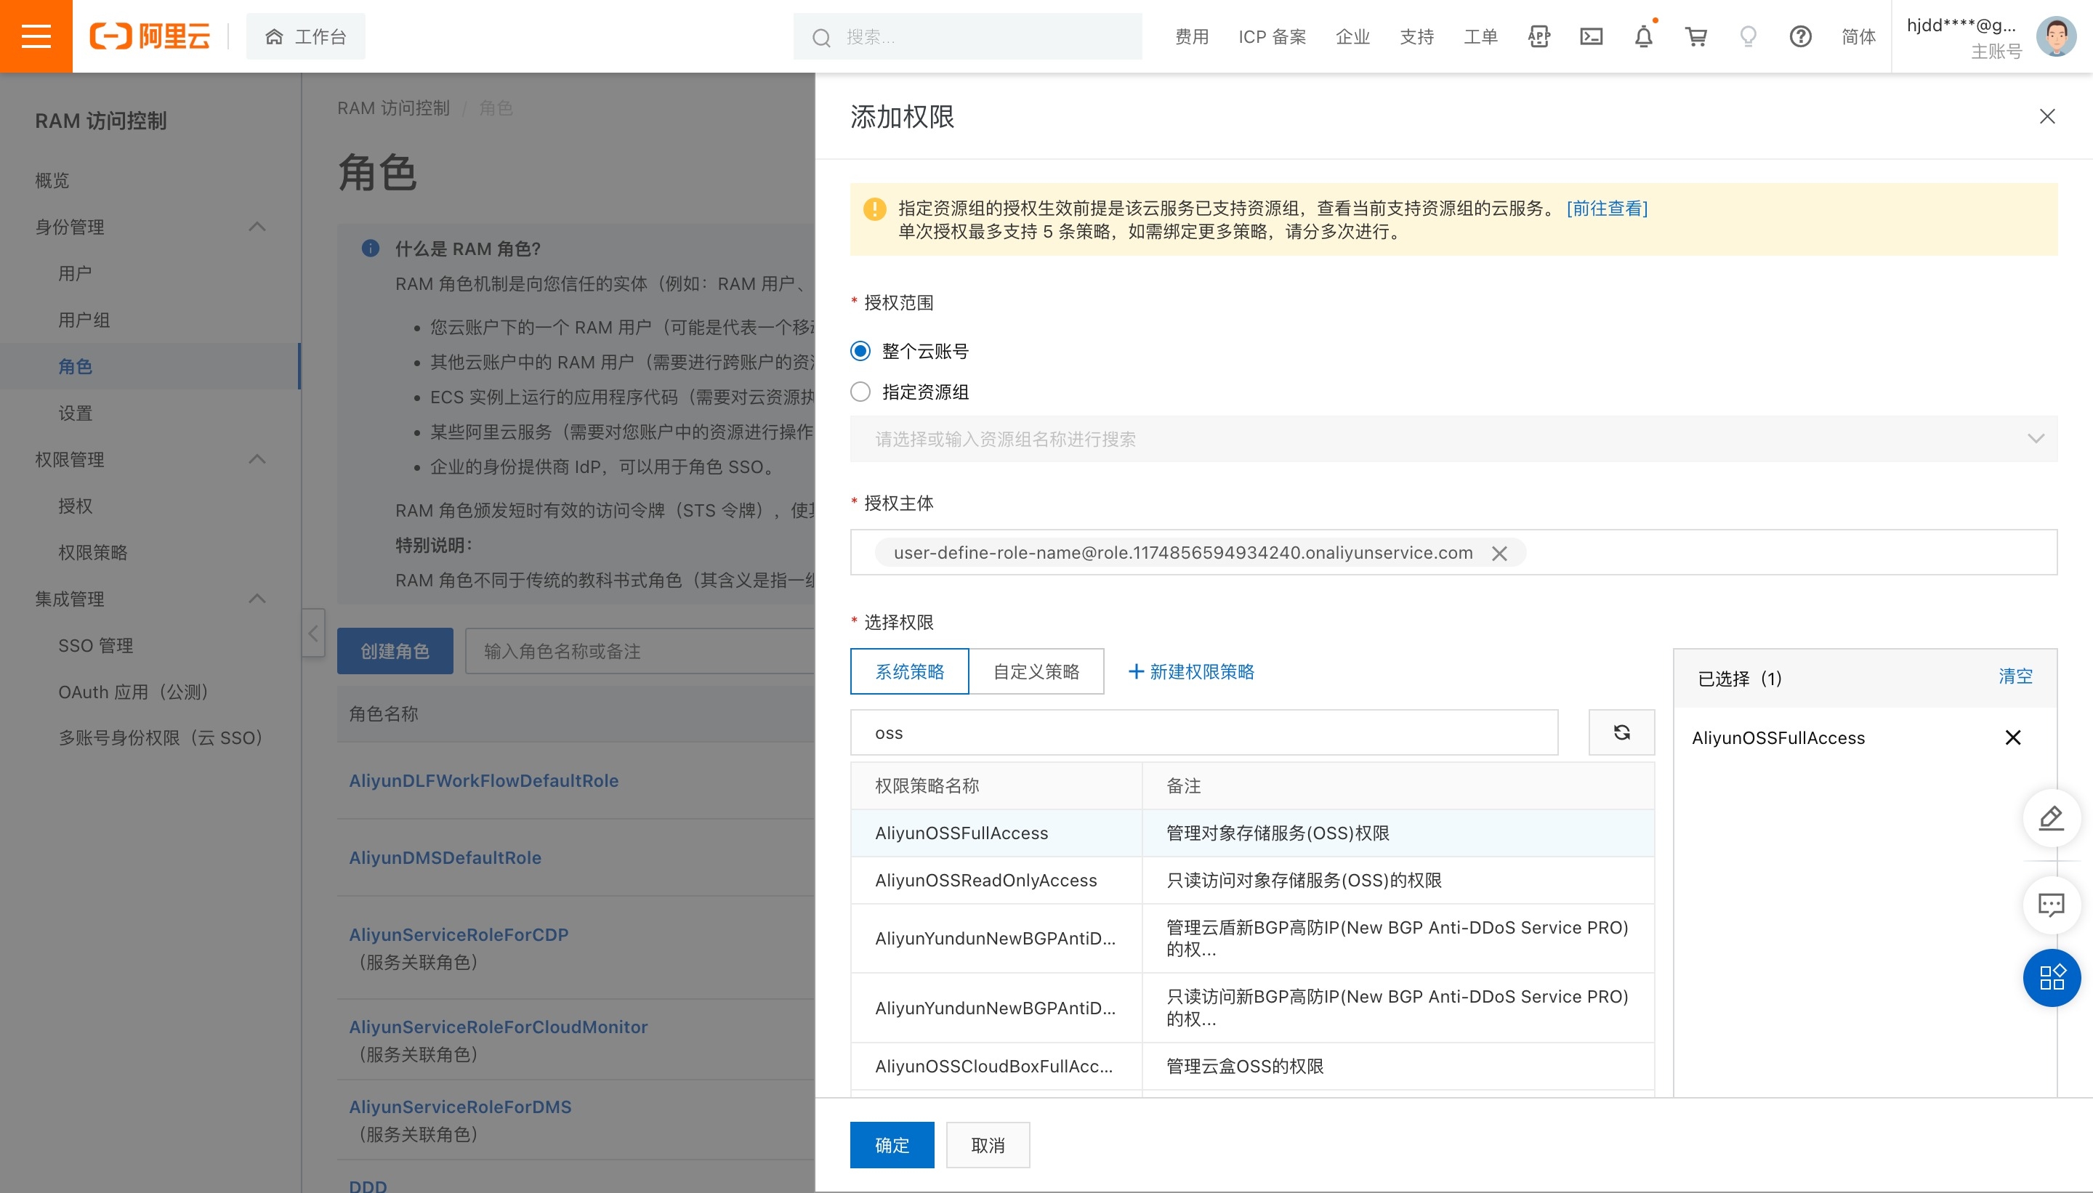The height and width of the screenshot is (1193, 2093).
Task: Open 授权 in the sidebar
Action: tap(75, 506)
